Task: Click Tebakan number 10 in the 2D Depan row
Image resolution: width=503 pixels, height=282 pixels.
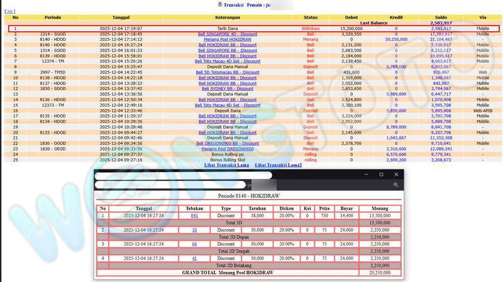Action: [194, 230]
